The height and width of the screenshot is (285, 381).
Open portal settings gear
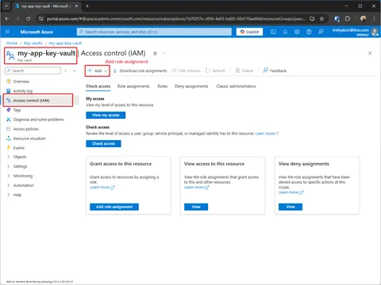point(297,32)
